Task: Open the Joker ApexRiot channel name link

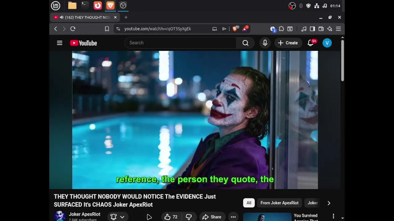Action: pos(84,214)
